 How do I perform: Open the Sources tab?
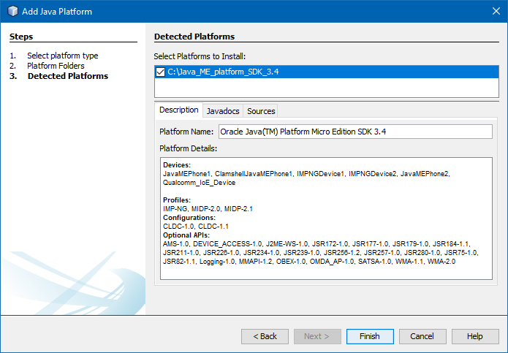[261, 111]
